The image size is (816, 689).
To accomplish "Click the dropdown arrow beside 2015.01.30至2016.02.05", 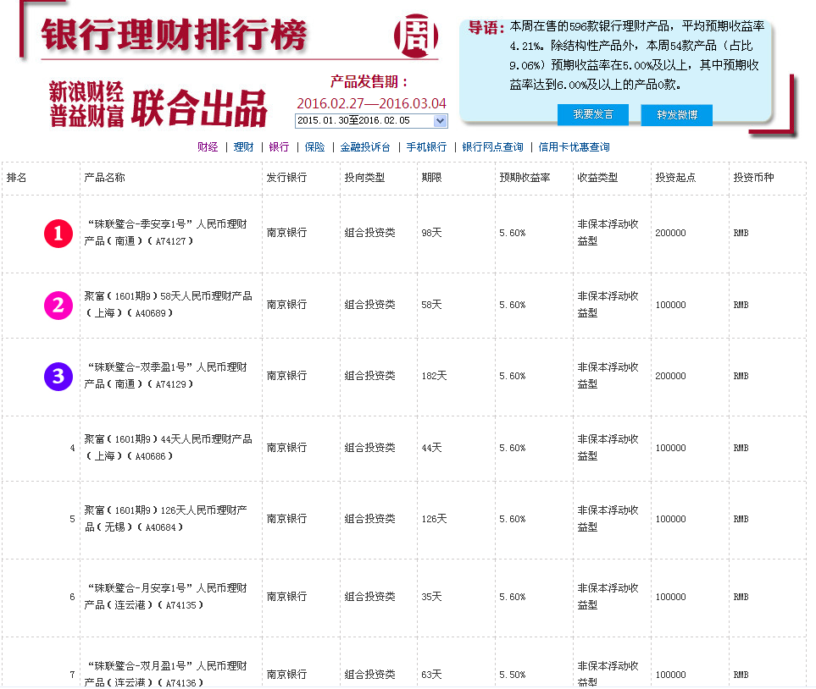I will tap(439, 121).
